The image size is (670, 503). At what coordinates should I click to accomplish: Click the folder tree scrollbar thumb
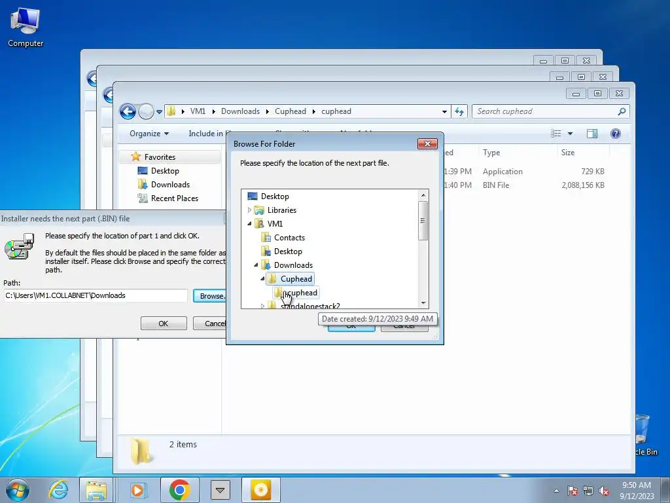point(423,221)
